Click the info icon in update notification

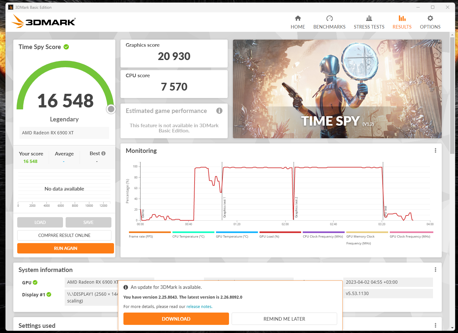click(x=126, y=287)
